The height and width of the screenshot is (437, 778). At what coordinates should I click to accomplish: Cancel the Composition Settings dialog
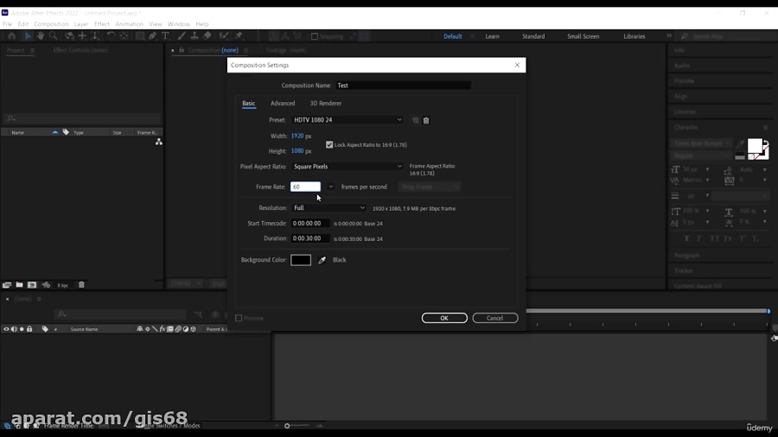(495, 318)
